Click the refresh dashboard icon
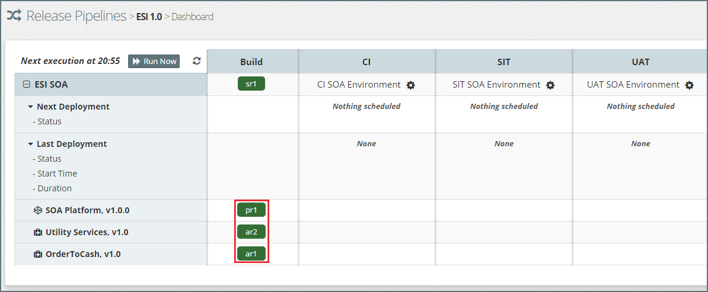Screen dimensions: 708x292 click(197, 61)
